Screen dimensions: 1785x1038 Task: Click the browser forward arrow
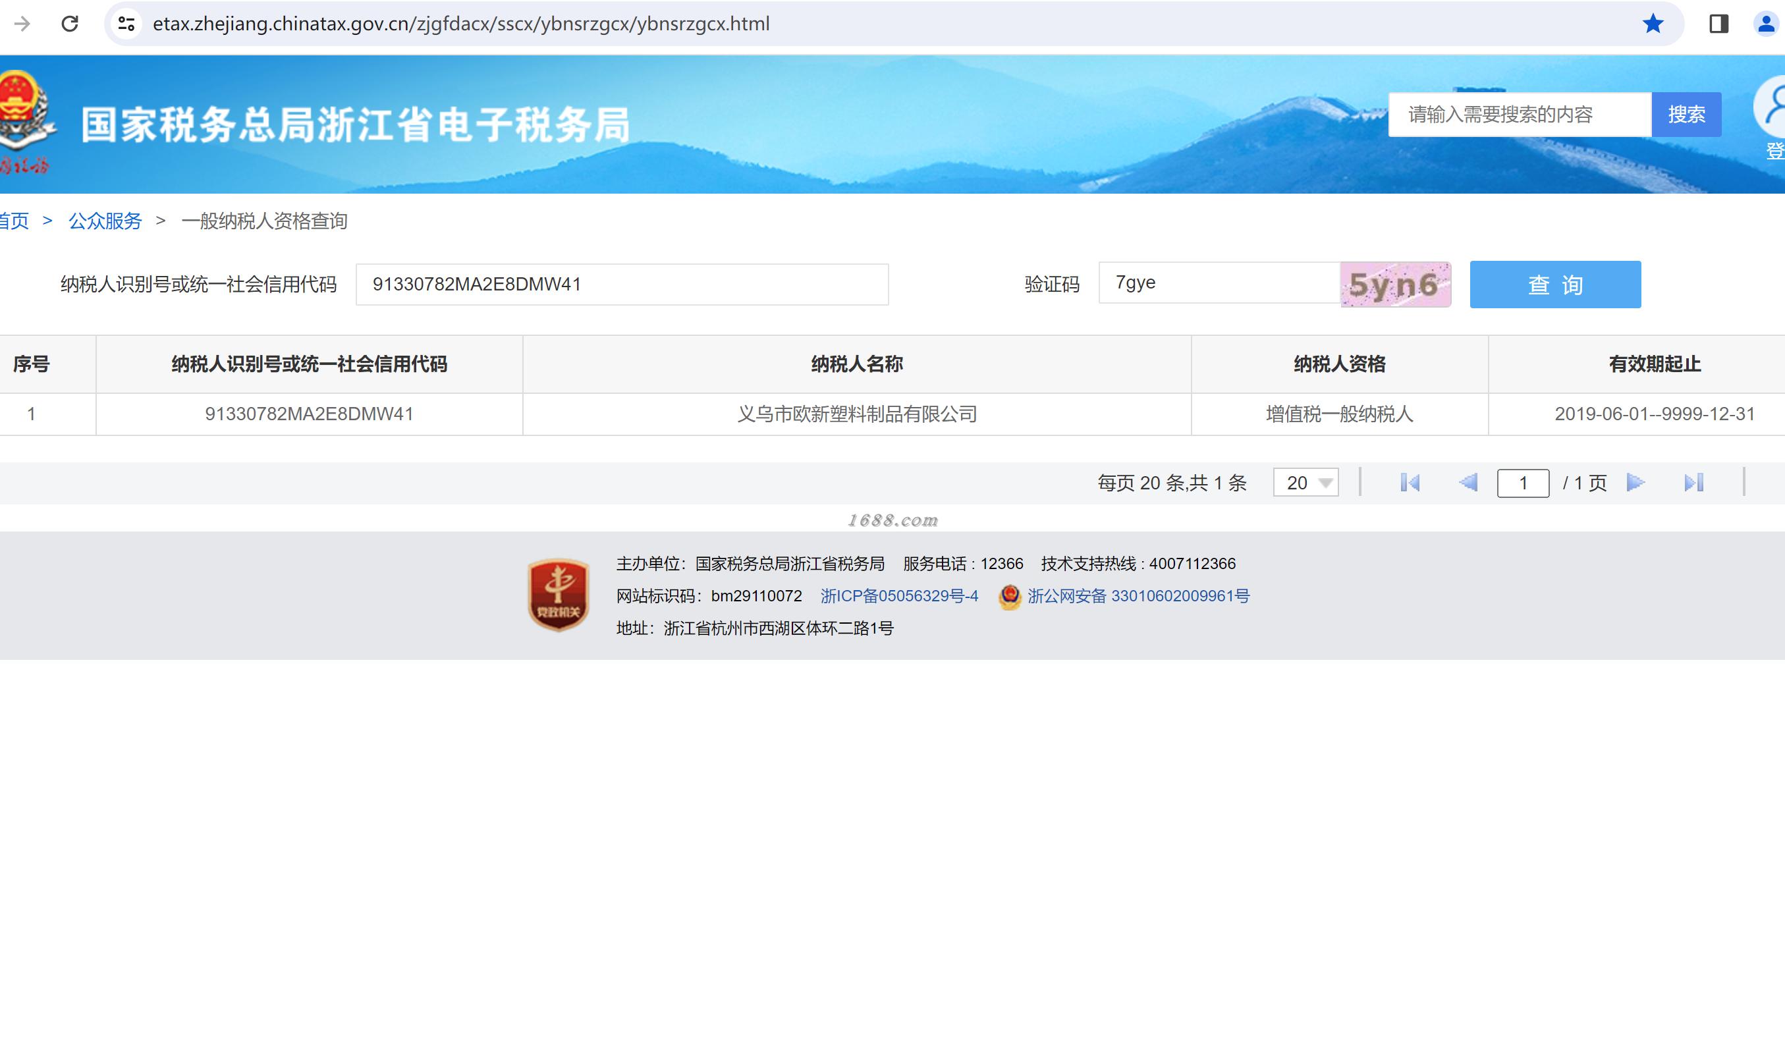tap(22, 24)
